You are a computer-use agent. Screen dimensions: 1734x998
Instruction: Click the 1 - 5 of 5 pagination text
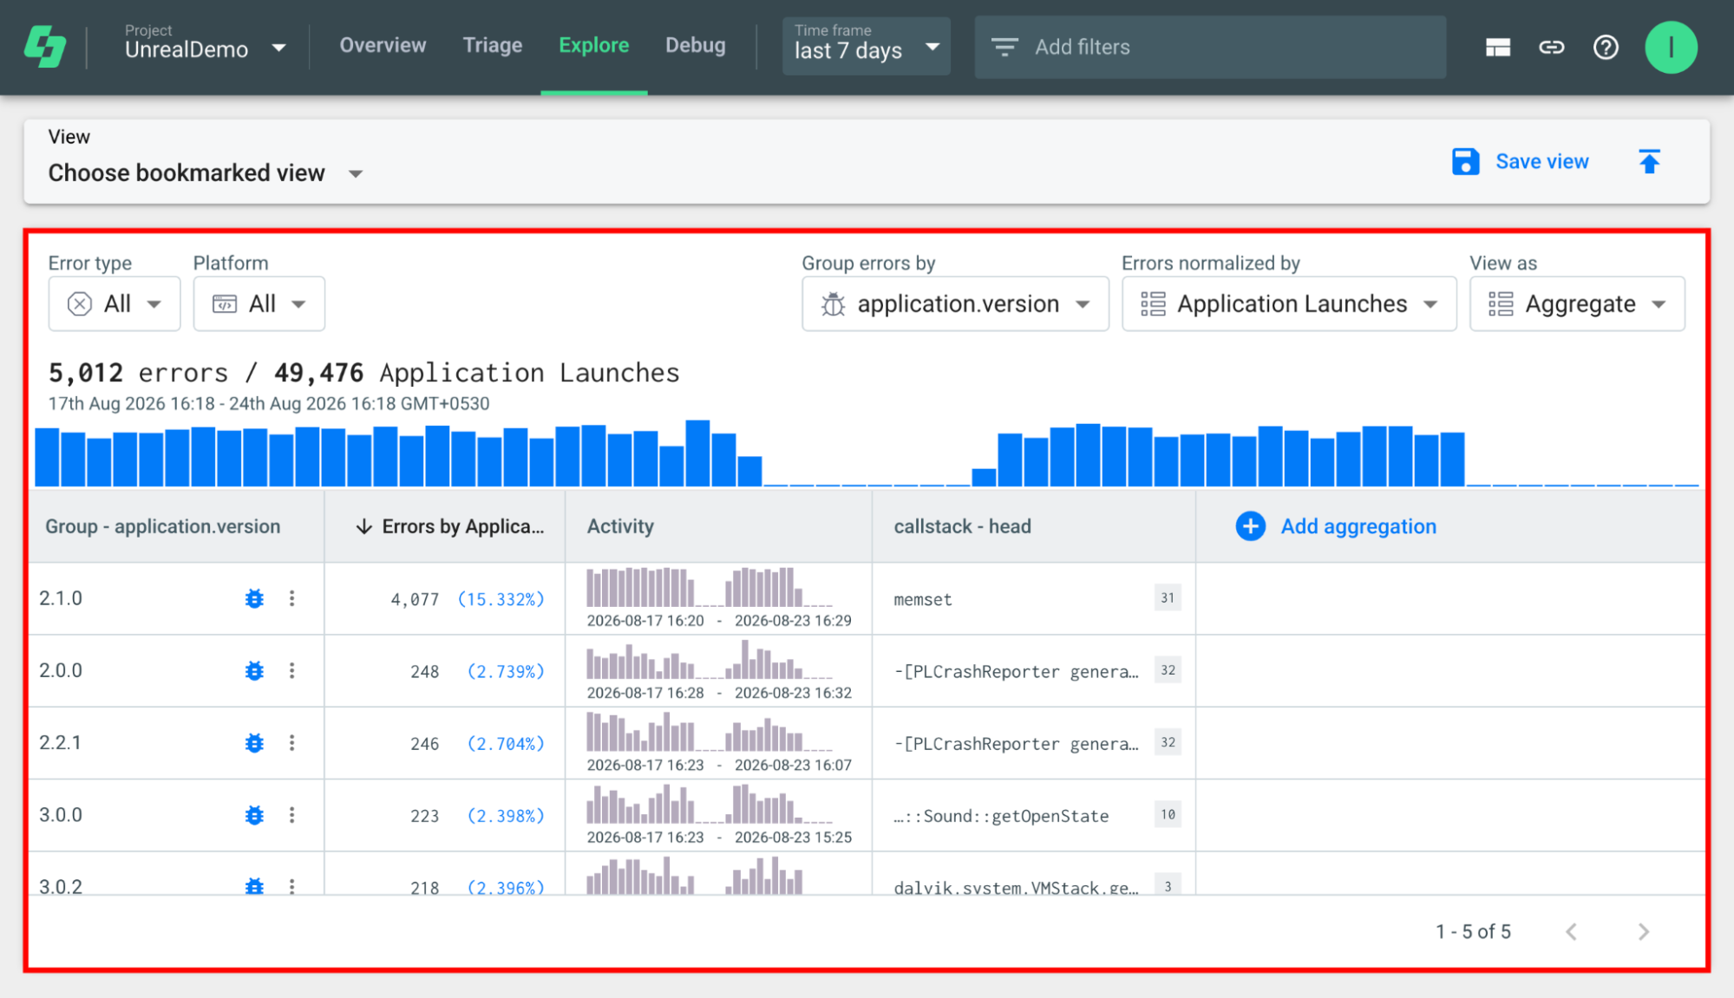(x=1473, y=931)
